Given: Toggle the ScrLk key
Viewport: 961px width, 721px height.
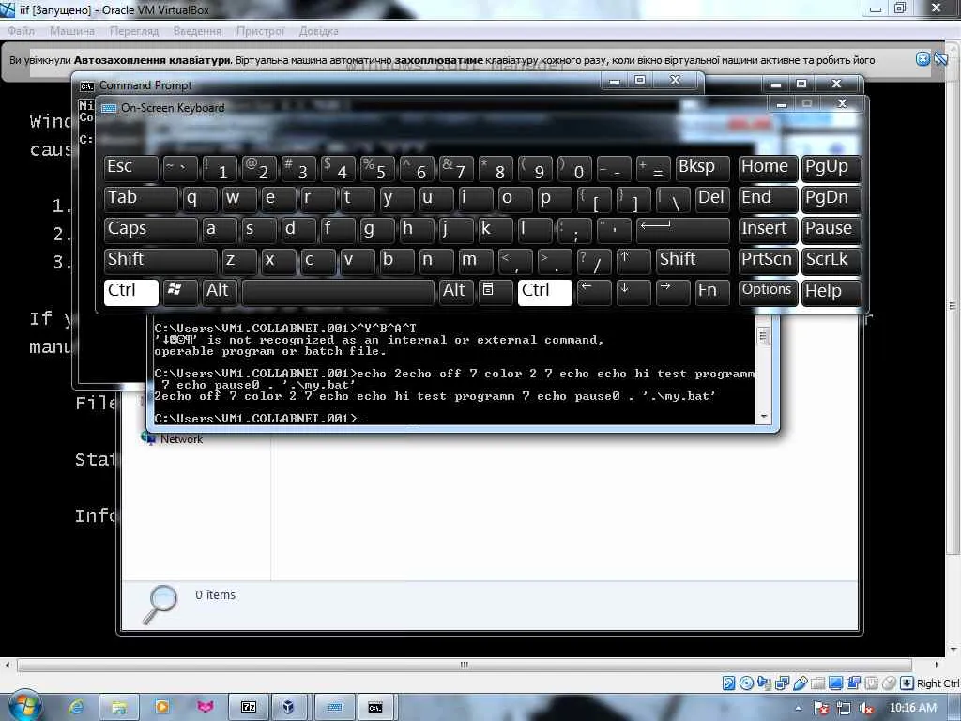Looking at the screenshot, I should coord(831,261).
